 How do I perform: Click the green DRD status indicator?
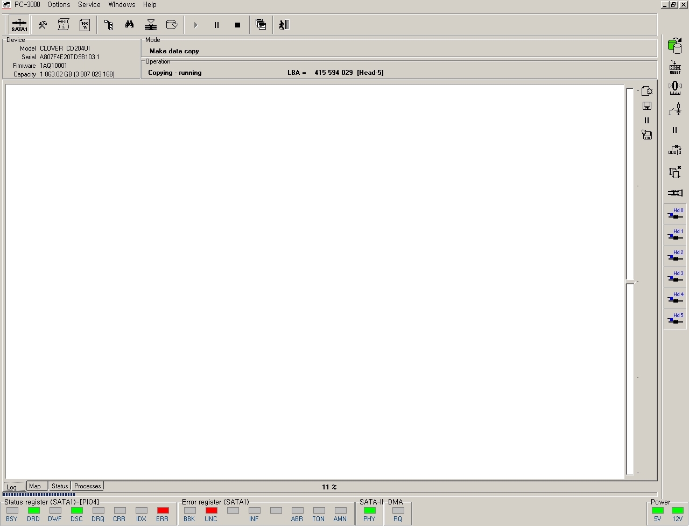coord(33,510)
